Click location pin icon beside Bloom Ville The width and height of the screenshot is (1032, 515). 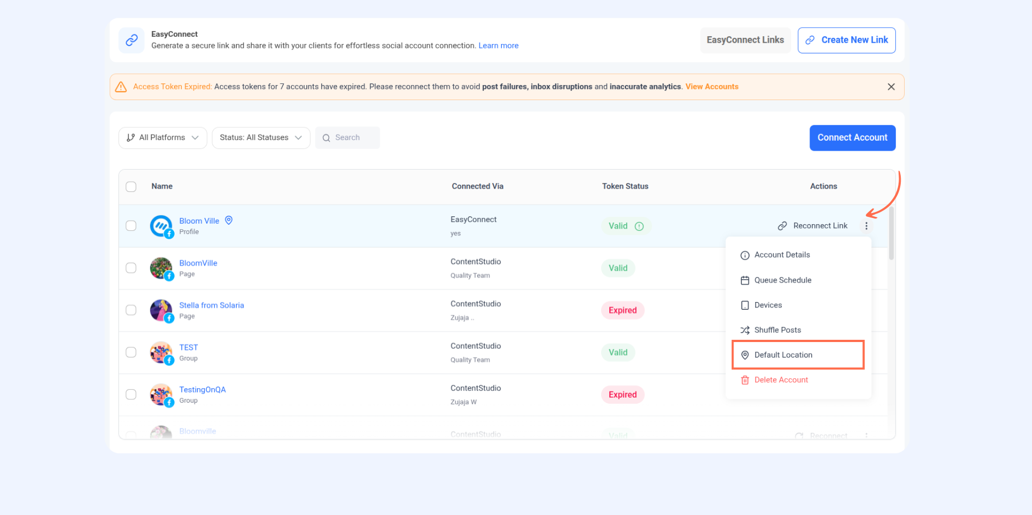pos(229,220)
